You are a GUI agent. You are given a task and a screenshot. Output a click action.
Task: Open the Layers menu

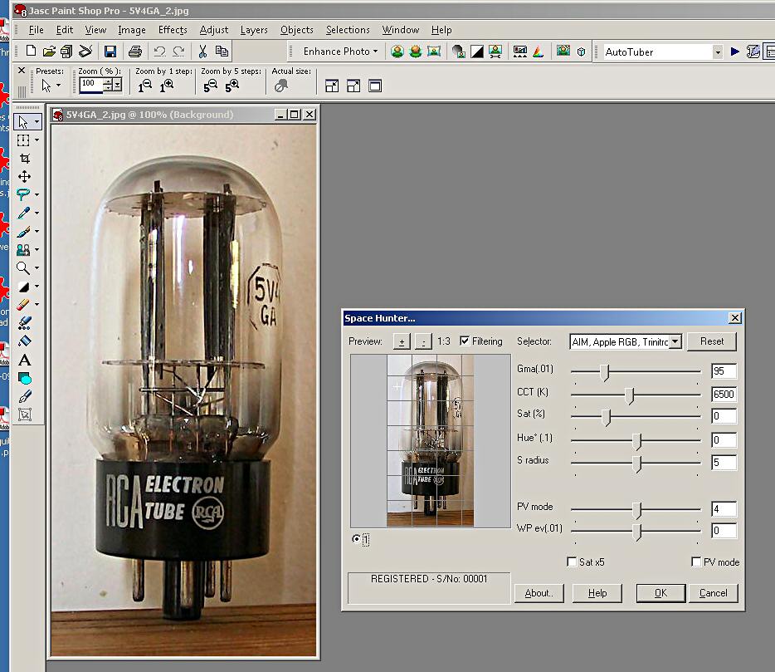254,30
